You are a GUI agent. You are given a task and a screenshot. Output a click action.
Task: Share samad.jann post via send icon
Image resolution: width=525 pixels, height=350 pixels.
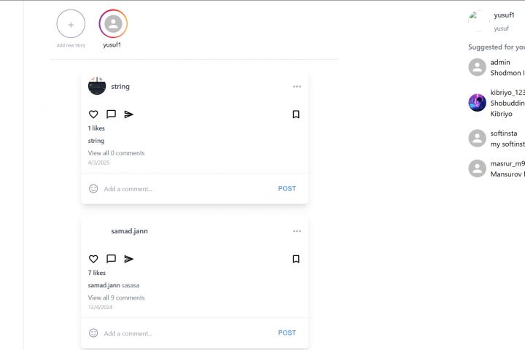(128, 259)
